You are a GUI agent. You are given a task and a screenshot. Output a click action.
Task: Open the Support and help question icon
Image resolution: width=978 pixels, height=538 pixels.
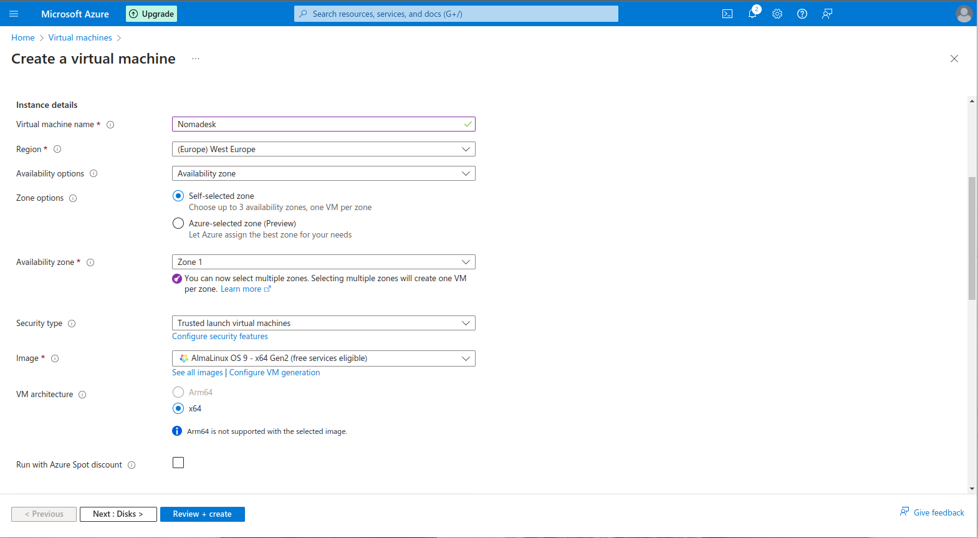pyautogui.click(x=802, y=14)
